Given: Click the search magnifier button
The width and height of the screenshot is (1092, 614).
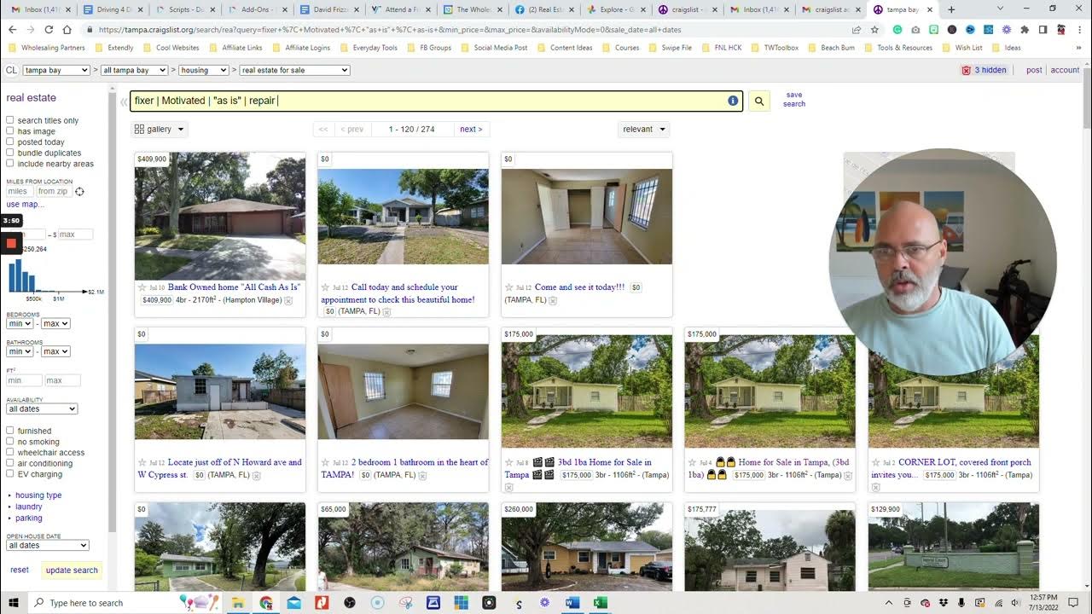Looking at the screenshot, I should (x=759, y=101).
